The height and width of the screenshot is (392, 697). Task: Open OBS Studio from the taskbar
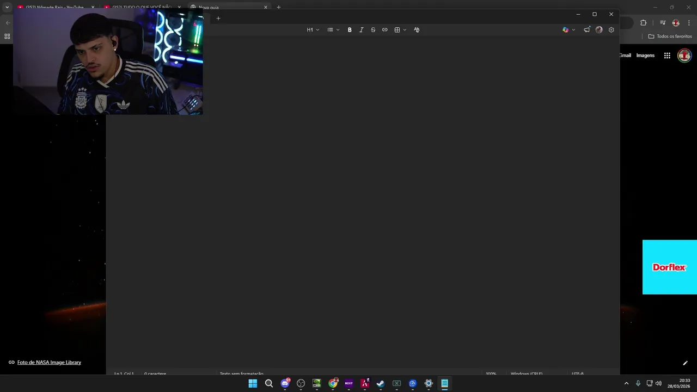point(301,383)
